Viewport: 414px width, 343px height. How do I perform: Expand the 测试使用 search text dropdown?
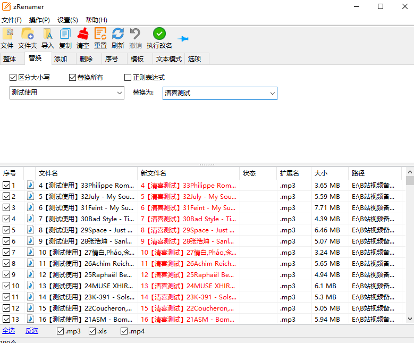coord(120,93)
